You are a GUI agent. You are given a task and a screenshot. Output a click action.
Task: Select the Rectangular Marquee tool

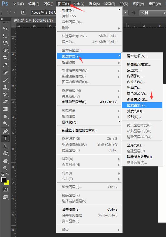(x=6, y=36)
